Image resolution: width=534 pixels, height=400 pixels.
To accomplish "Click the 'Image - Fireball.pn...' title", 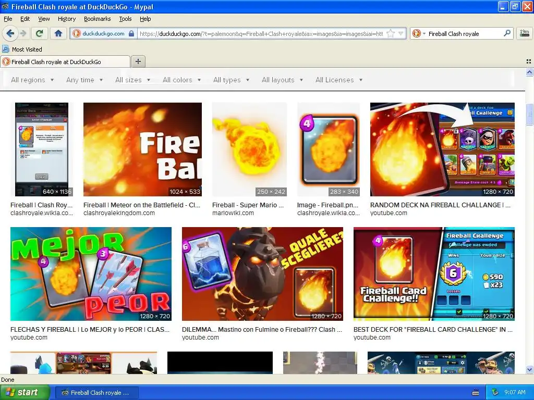I will pyautogui.click(x=327, y=205).
